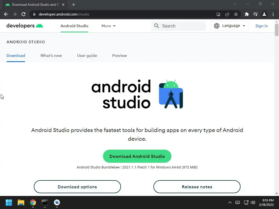Go back to the previous page

point(6,14)
